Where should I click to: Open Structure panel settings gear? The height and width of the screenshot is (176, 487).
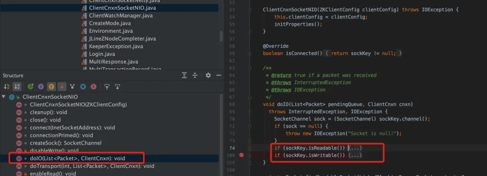point(208,75)
